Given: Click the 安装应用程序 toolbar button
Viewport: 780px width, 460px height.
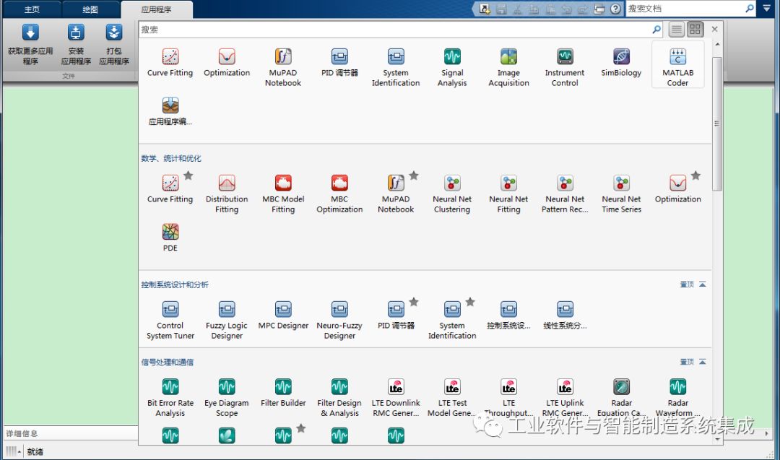Looking at the screenshot, I should [x=76, y=45].
